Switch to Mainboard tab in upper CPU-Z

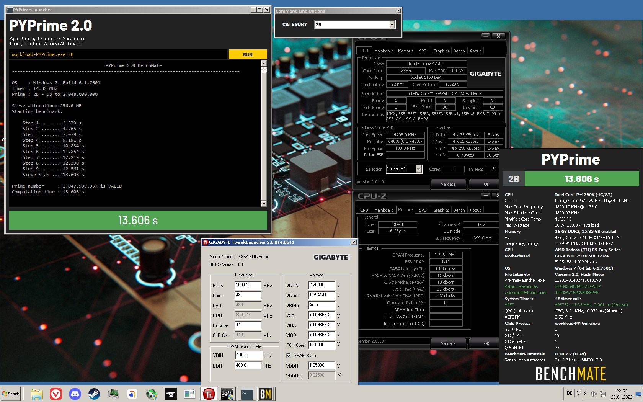point(384,51)
